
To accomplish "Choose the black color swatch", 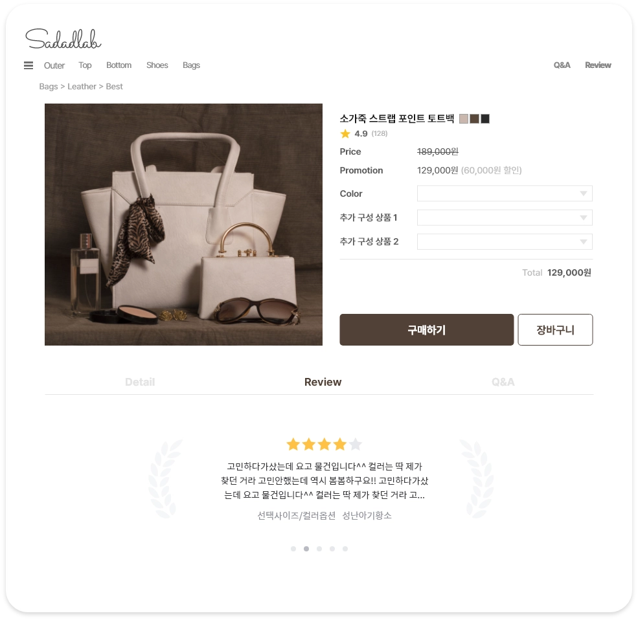I will tap(485, 118).
